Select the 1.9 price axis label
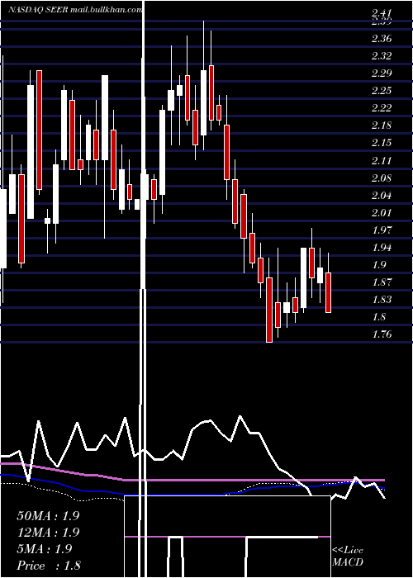 coord(379,265)
